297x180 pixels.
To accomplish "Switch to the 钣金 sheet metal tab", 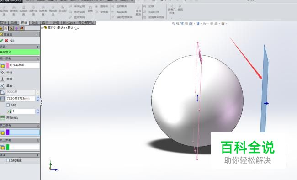I will (x=35, y=23).
